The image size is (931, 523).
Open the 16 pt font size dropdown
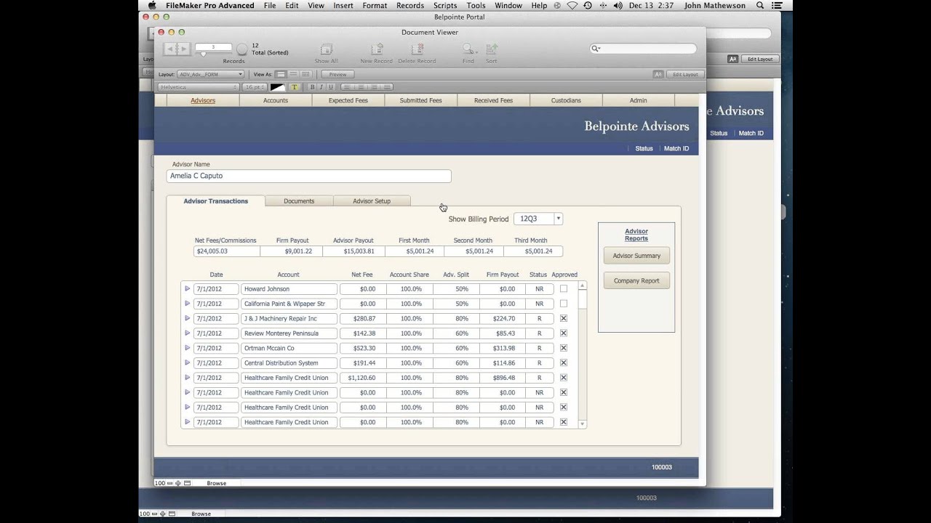(254, 87)
